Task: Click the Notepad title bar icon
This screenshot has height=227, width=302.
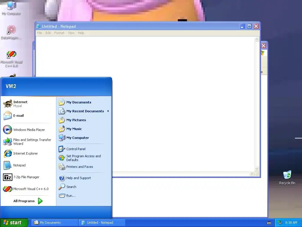Action: point(38,26)
